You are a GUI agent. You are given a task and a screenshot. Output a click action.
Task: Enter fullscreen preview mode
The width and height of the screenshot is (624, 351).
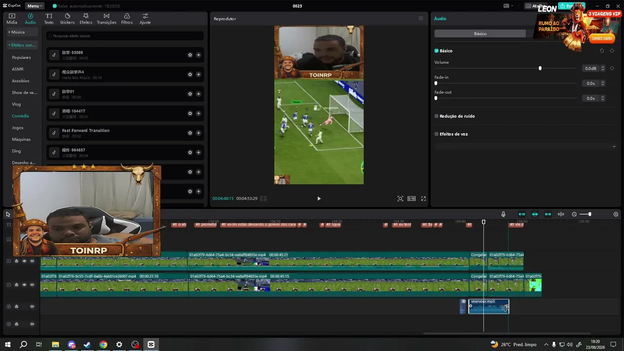423,198
